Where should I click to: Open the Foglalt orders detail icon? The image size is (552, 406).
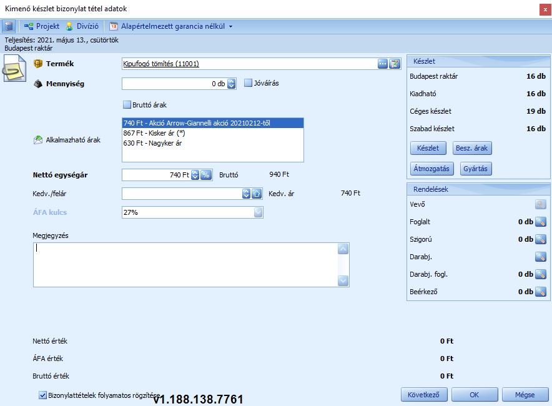(x=541, y=222)
